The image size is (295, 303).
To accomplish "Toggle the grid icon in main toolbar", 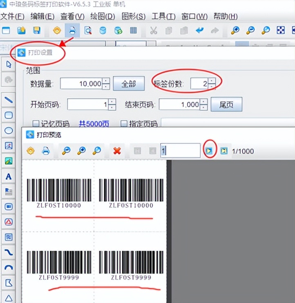I will click(133, 30).
